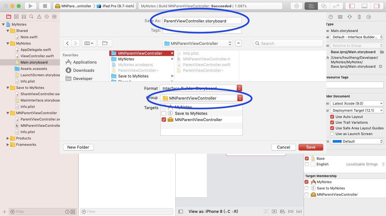Toggle the document outline in canvas bar
Screen dimensions: 386x216
181,212
